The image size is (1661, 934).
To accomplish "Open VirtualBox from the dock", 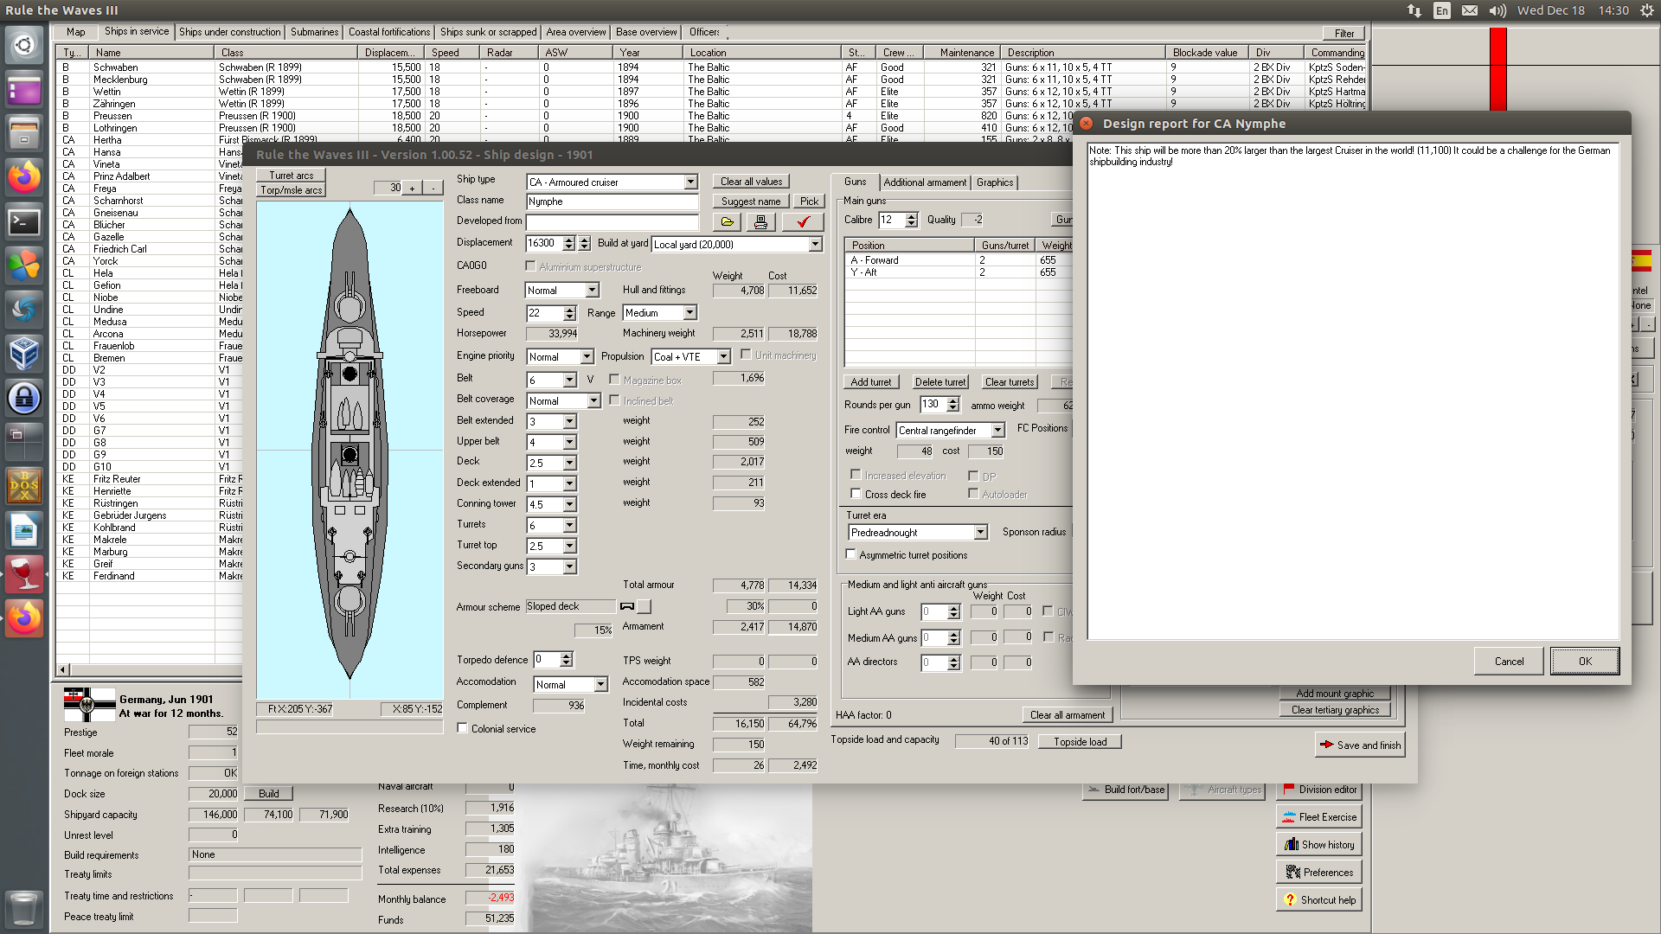I will [x=23, y=354].
